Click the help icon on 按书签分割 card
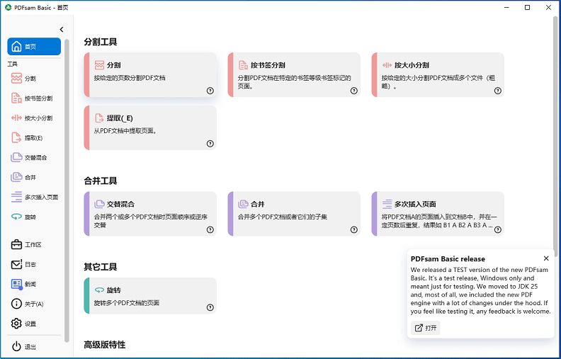561x359 pixels. click(x=354, y=91)
